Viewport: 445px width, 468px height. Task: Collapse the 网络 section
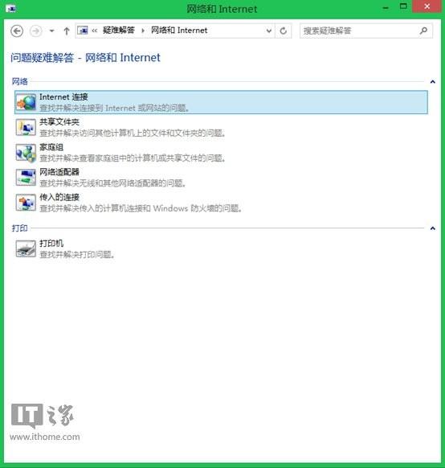coord(433,81)
